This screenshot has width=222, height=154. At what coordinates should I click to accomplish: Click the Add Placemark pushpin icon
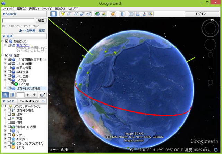point(63,14)
